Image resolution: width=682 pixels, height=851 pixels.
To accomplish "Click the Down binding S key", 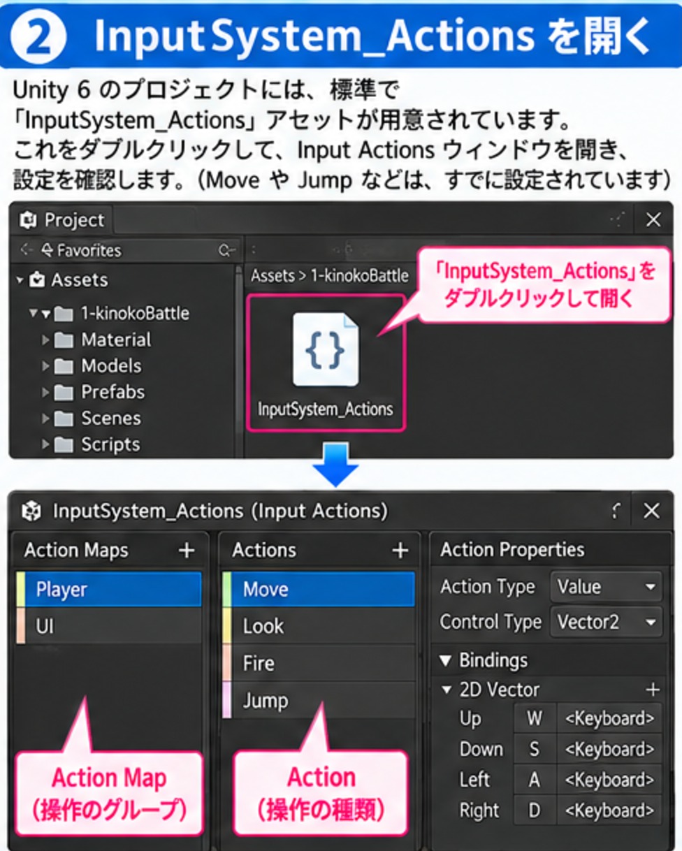I will point(535,750).
